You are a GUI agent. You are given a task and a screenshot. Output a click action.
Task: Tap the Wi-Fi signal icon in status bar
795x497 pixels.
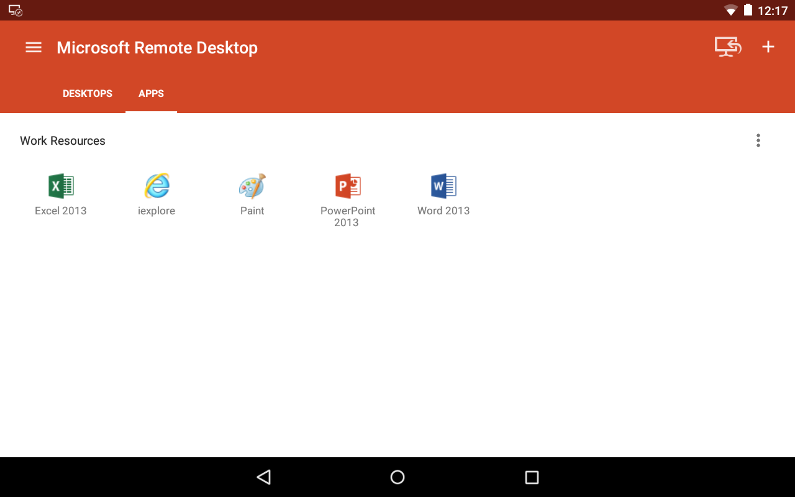pyautogui.click(x=730, y=10)
